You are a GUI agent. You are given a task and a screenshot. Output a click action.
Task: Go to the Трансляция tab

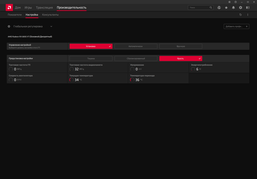point(44,7)
